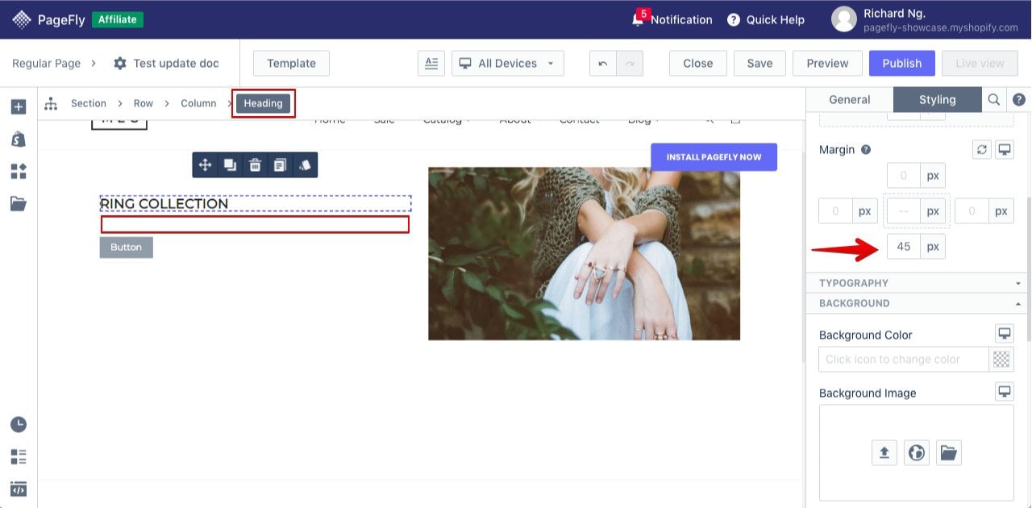Open inspector help question mark icon
The image size is (1032, 508).
[1019, 100]
